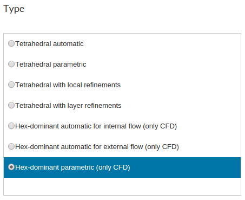Screen dimensions: 245x200
Task: Click '(only CFD)' text in highlighted row
Action: [113, 167]
